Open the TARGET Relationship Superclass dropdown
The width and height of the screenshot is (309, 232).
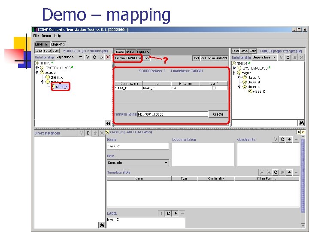coord(264,58)
